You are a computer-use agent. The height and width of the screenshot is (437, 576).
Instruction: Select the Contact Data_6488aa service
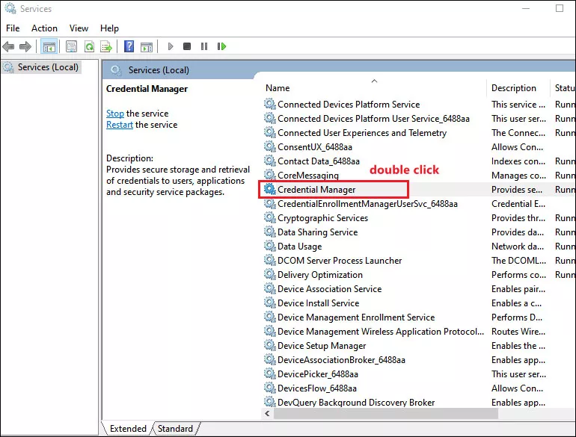[x=319, y=161]
